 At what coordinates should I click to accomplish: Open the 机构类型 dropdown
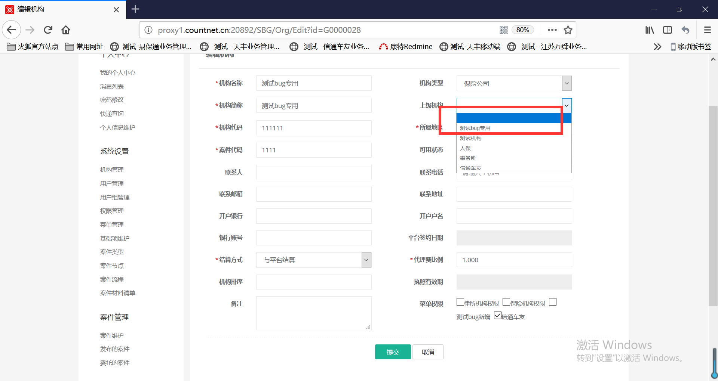[514, 83]
